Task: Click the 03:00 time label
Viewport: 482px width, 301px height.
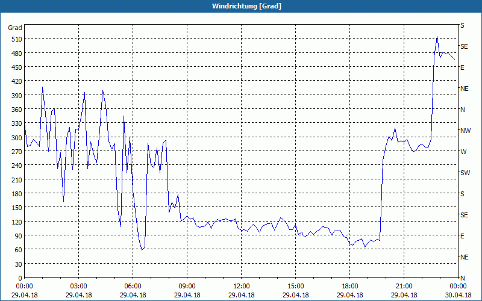Action: [79, 287]
